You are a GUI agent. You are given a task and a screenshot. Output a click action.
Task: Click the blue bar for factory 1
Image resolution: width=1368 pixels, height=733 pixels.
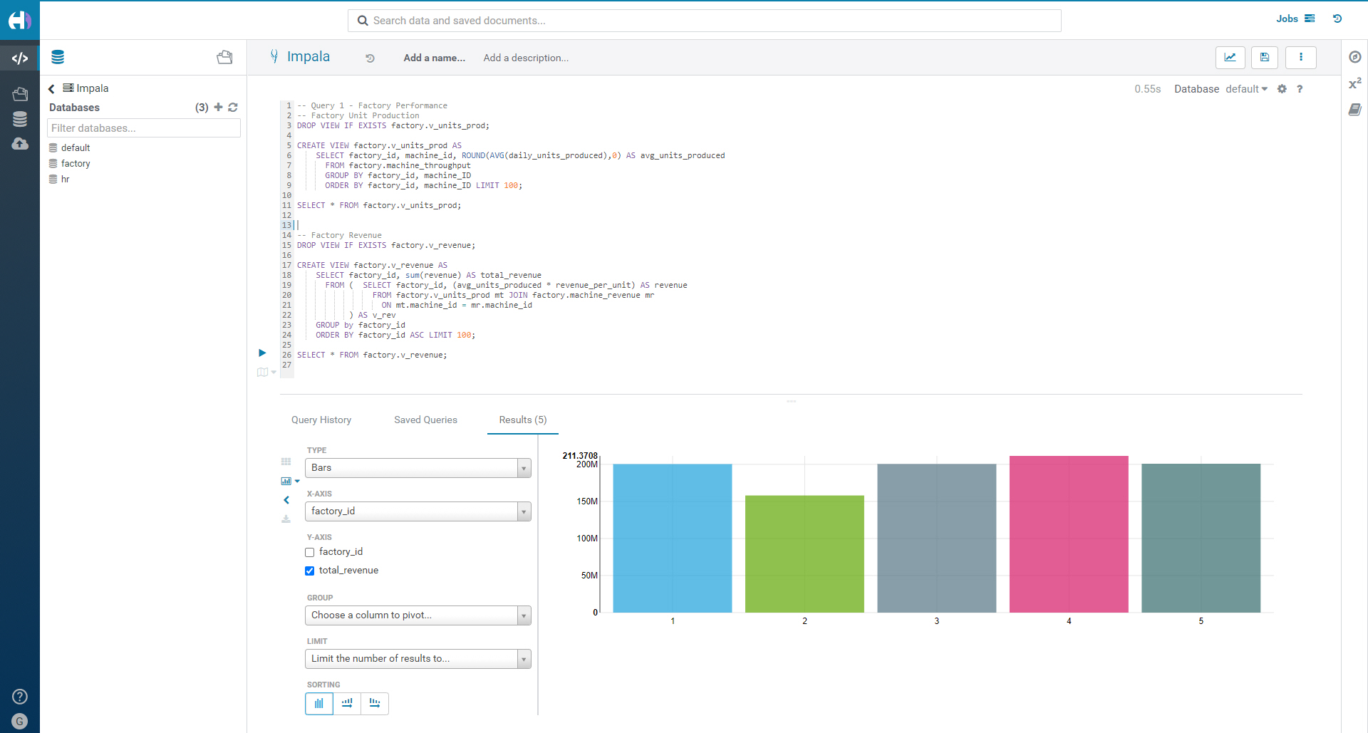click(x=672, y=539)
